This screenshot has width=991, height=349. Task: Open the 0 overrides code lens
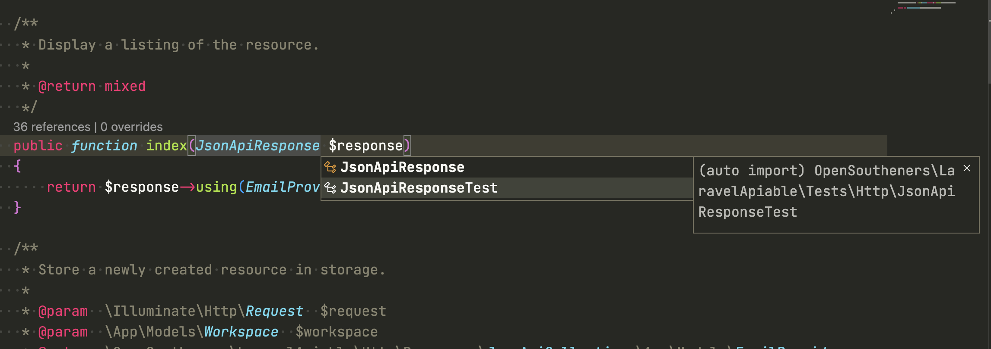click(x=131, y=127)
